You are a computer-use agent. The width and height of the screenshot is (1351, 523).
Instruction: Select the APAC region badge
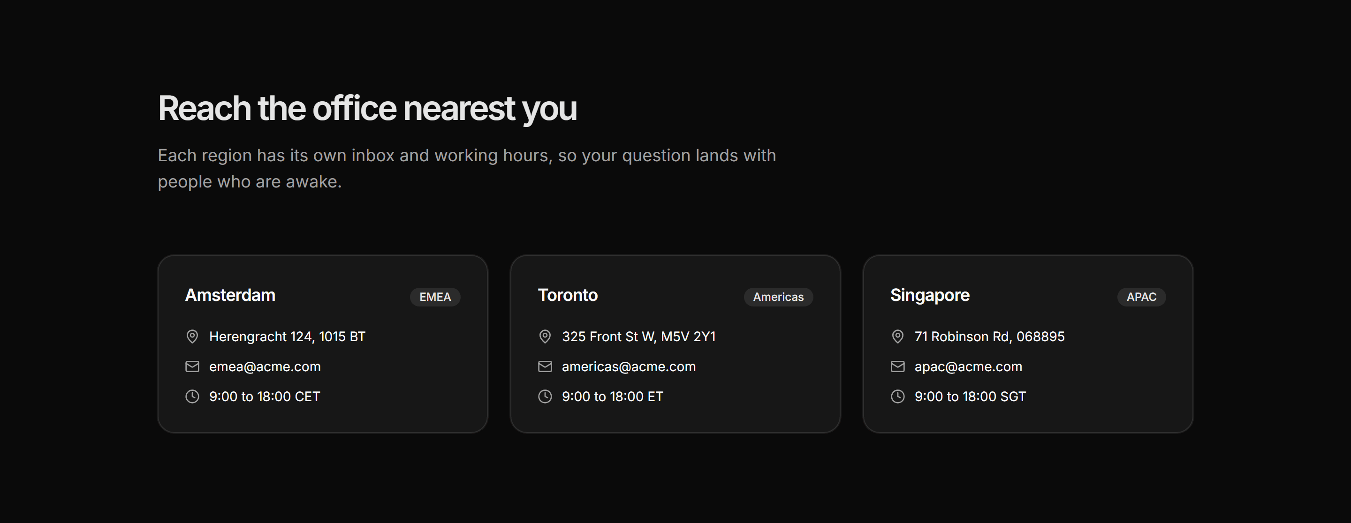coord(1142,297)
